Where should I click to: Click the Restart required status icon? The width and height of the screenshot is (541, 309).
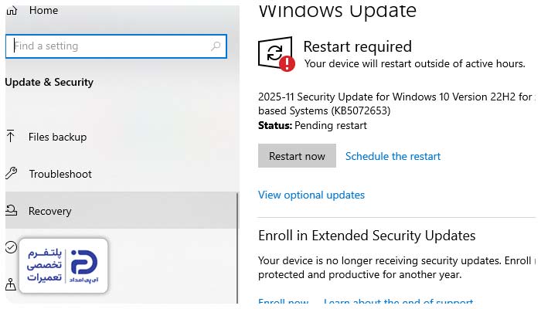point(276,54)
